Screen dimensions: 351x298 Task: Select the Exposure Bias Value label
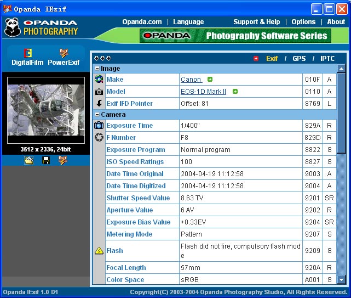point(139,222)
